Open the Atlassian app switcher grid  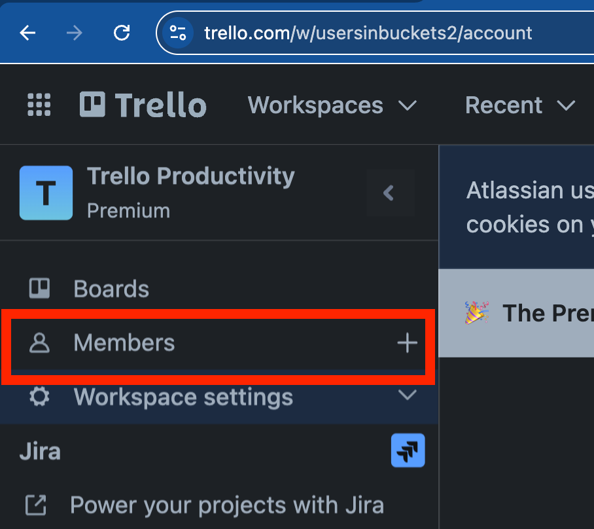(39, 105)
